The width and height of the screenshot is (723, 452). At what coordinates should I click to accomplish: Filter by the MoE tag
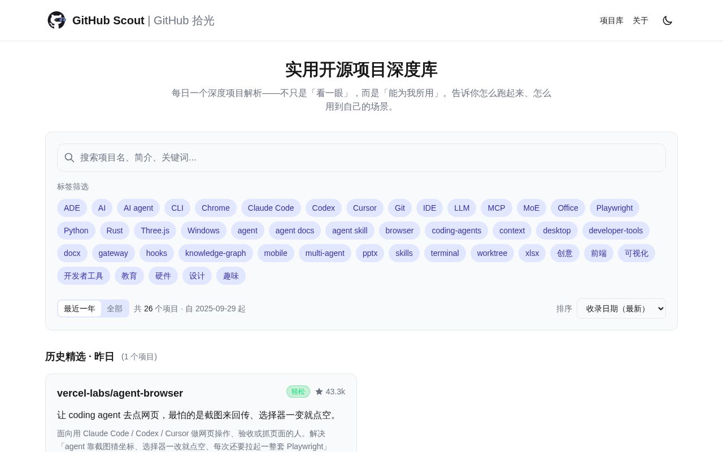pos(532,208)
